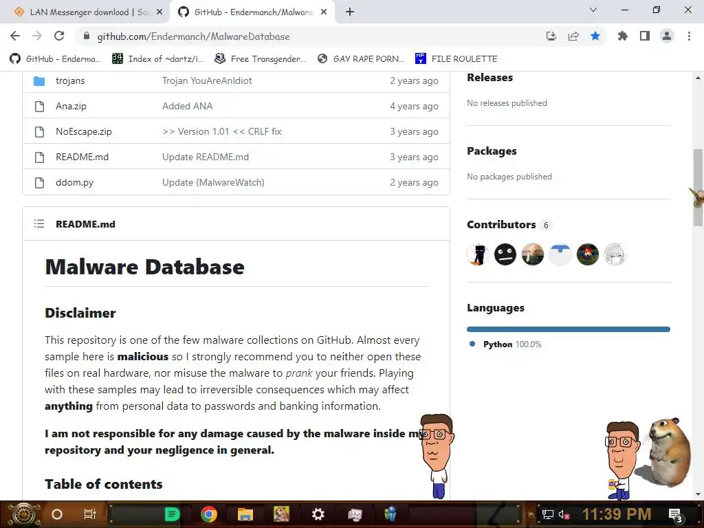The height and width of the screenshot is (528, 704).
Task: Open the Settings gear on taskbar
Action: coord(318,514)
